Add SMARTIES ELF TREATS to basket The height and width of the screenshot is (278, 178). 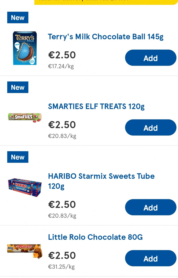(x=151, y=128)
